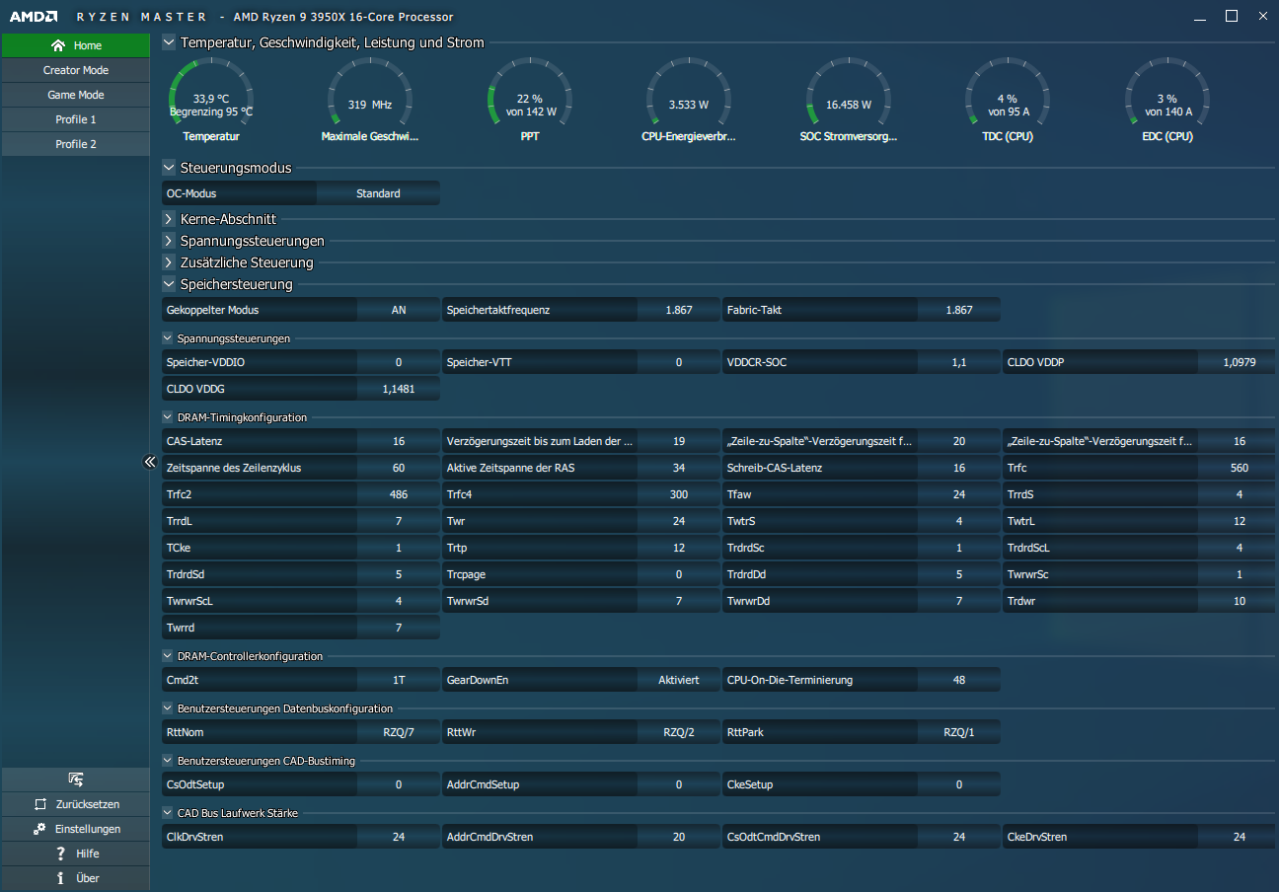The width and height of the screenshot is (1279, 892).
Task: Click the Trdwr value 10
Action: [x=1240, y=601]
